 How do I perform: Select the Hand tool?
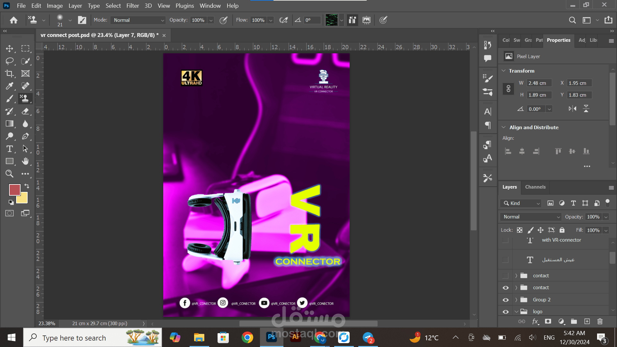click(x=25, y=161)
